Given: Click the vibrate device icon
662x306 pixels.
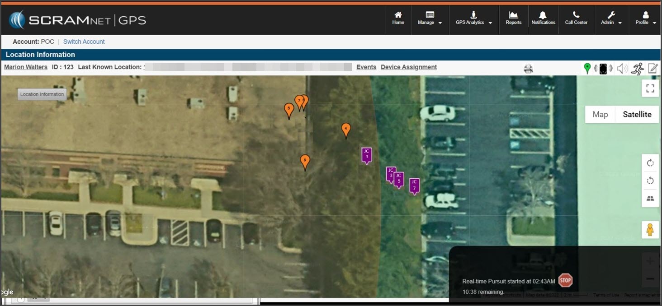Looking at the screenshot, I should click(x=603, y=69).
